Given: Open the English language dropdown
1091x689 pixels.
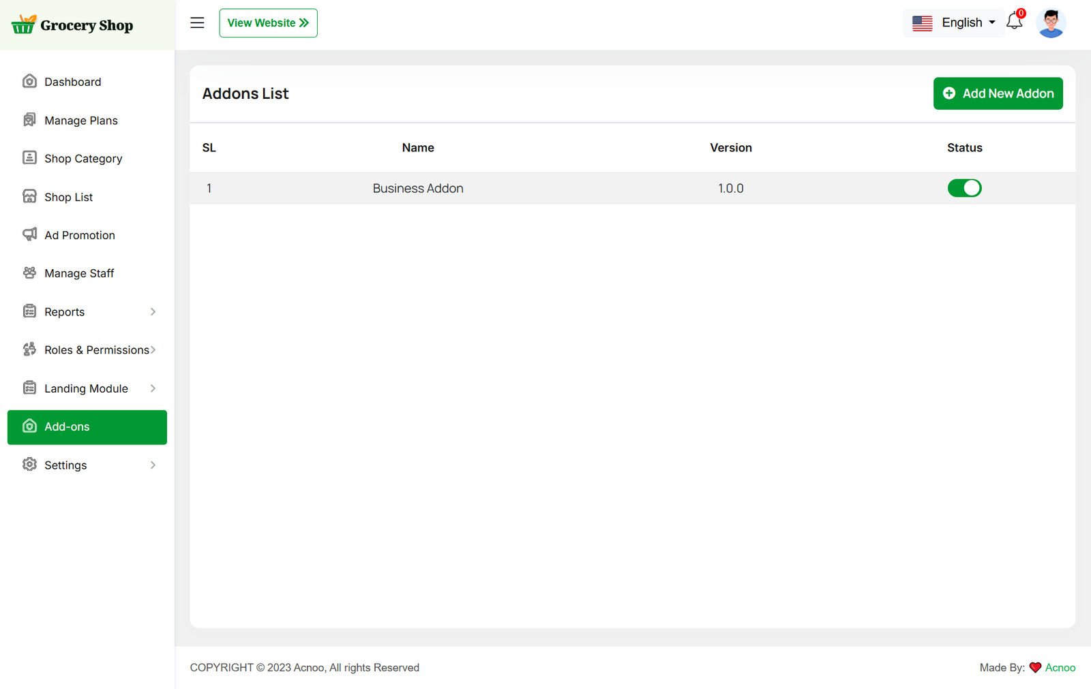Looking at the screenshot, I should pyautogui.click(x=954, y=23).
